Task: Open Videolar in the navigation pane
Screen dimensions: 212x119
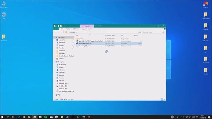Action: (x=61, y=81)
